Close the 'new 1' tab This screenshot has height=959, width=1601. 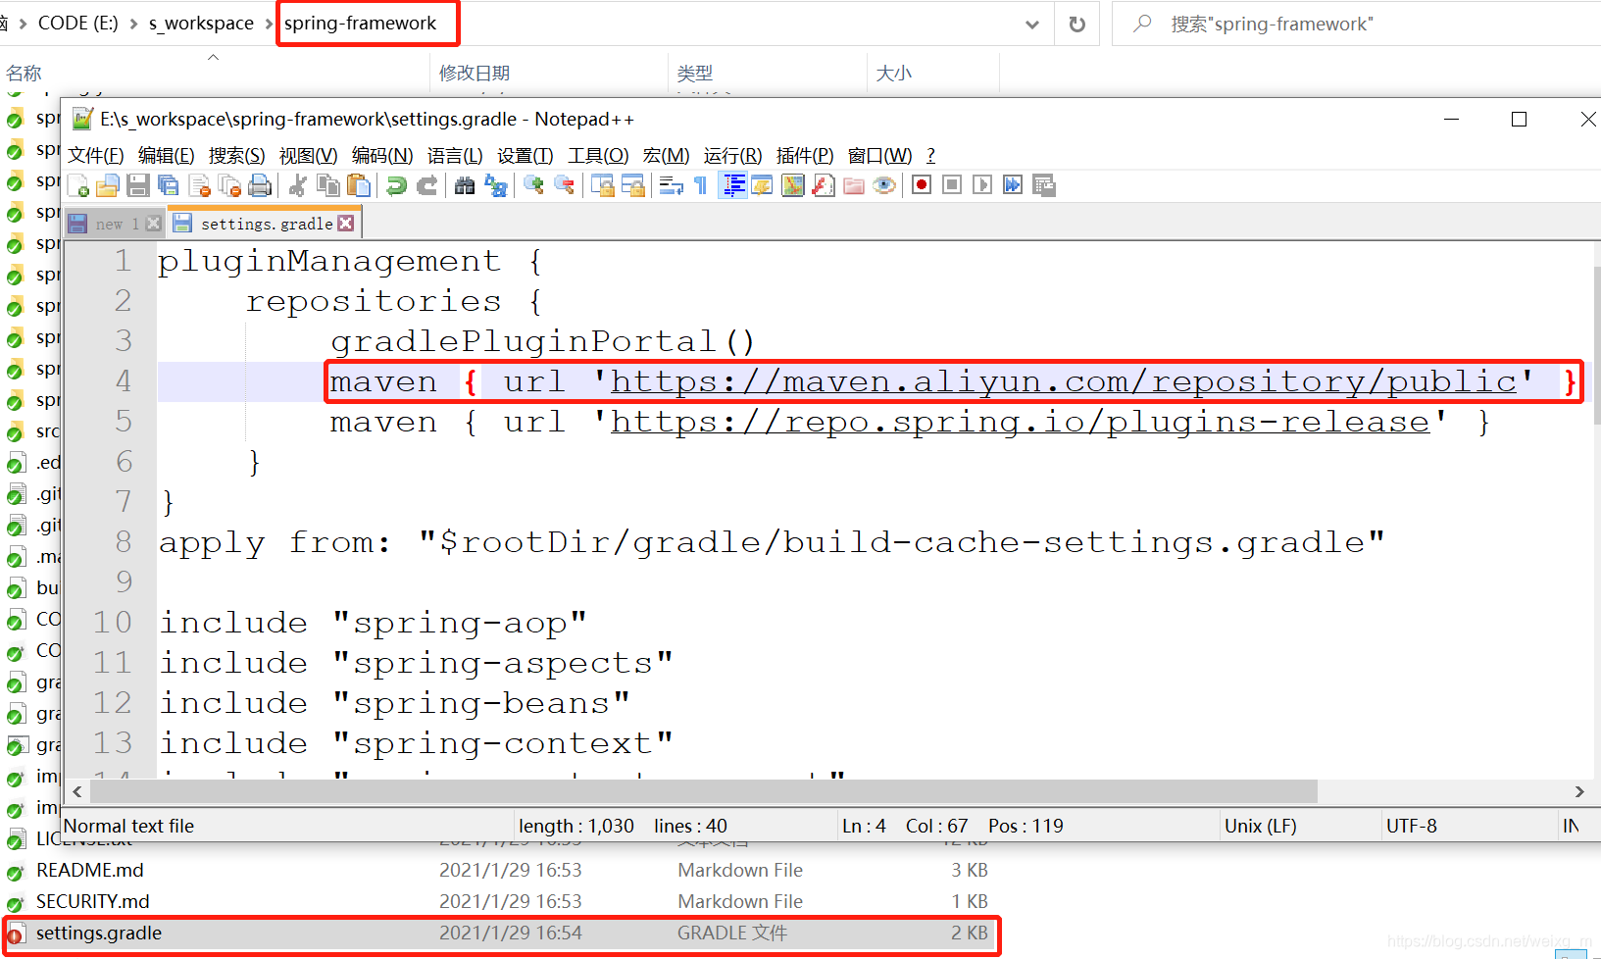153,224
